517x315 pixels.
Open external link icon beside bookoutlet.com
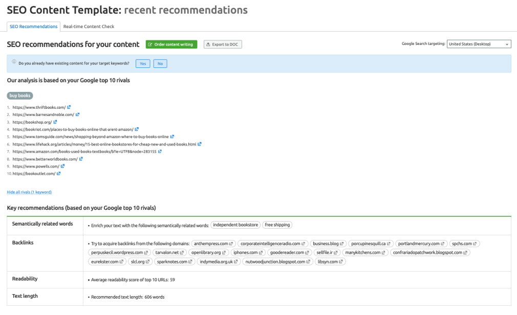[59, 174]
